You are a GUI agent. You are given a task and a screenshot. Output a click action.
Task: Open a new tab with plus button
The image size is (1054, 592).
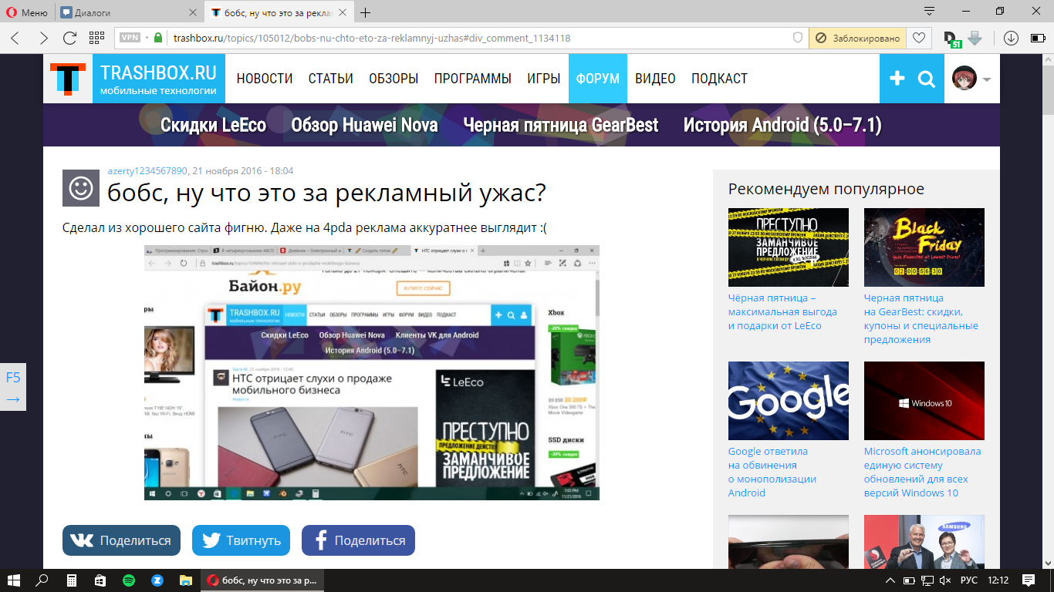click(366, 12)
